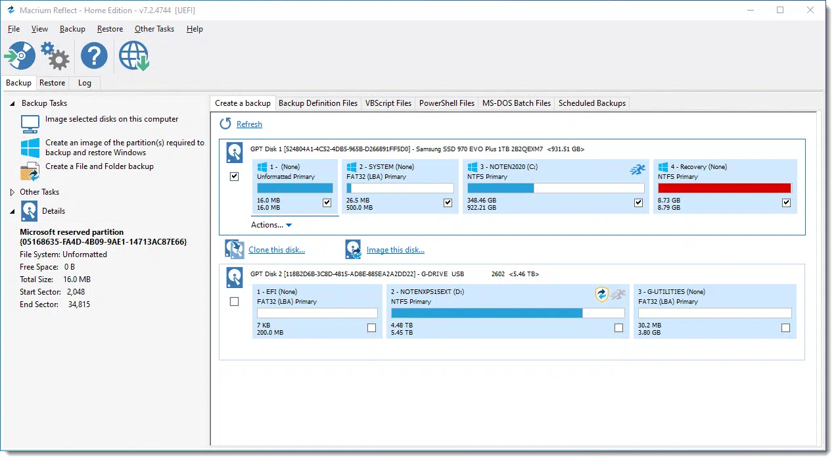Expand the Other Tasks section
This screenshot has height=461, width=836.
[12, 192]
